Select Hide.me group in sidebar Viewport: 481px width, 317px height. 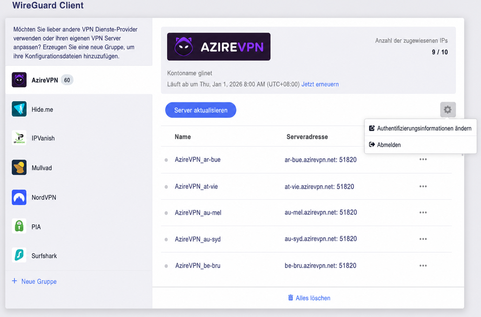79,109
